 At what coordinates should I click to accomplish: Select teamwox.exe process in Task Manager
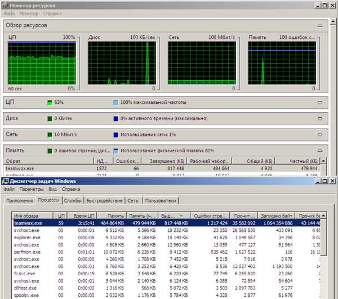pos(166,223)
